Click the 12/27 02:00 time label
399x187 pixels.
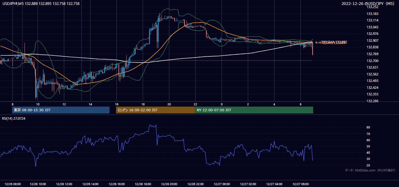248,184
